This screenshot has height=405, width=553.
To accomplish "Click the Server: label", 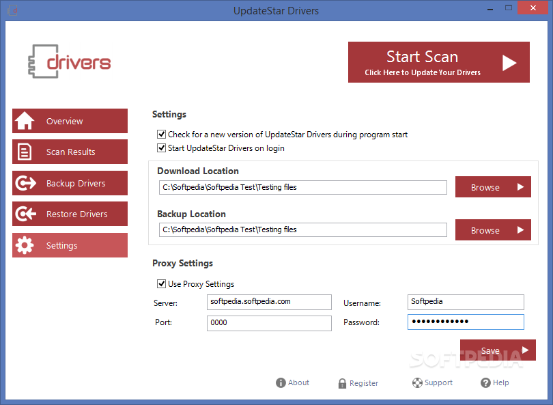I will (x=165, y=303).
